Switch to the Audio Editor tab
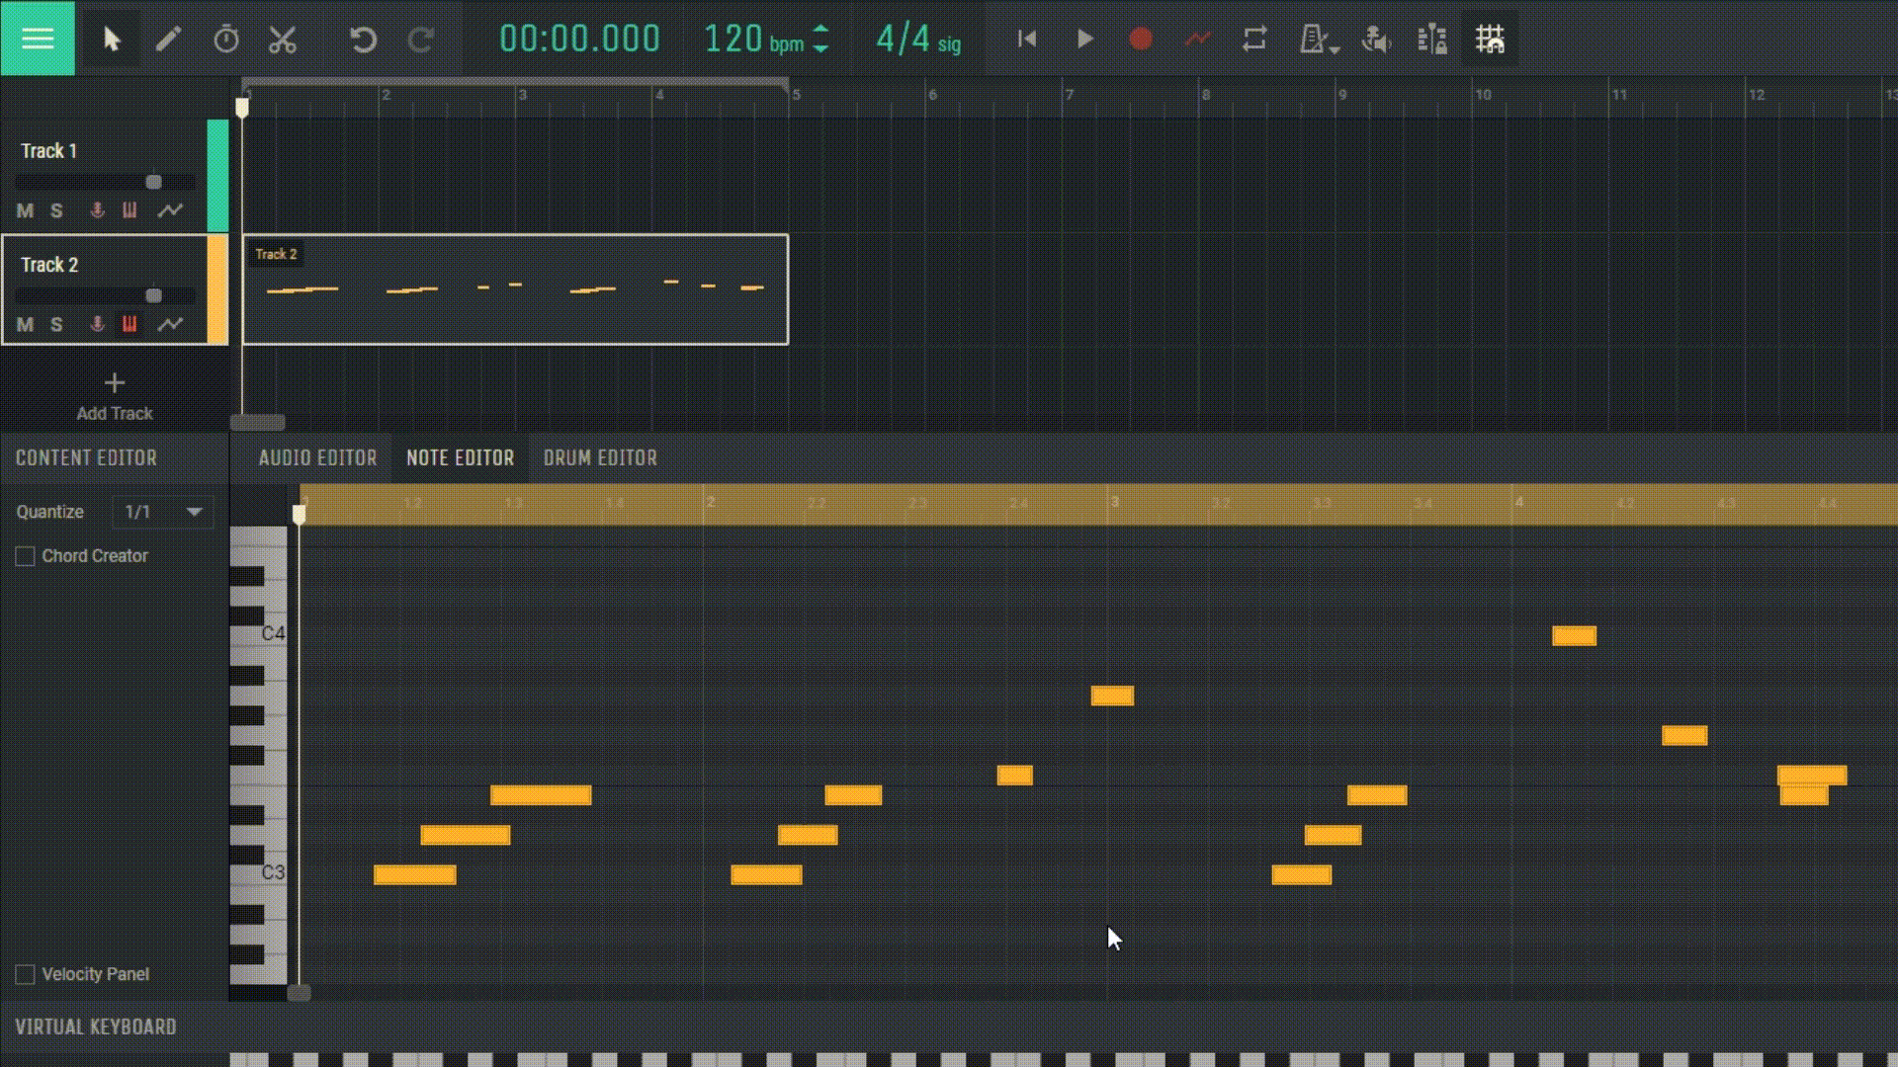The image size is (1898, 1067). coord(316,457)
